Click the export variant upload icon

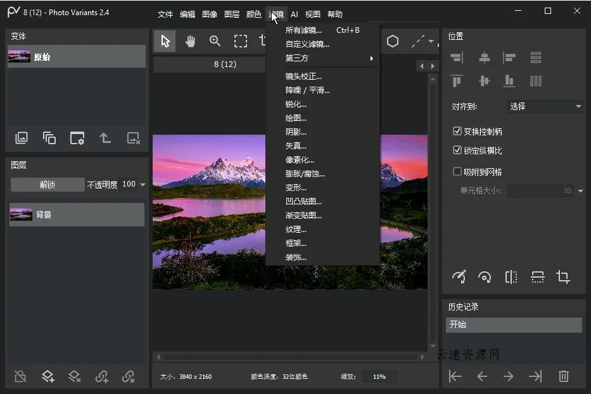pos(105,138)
